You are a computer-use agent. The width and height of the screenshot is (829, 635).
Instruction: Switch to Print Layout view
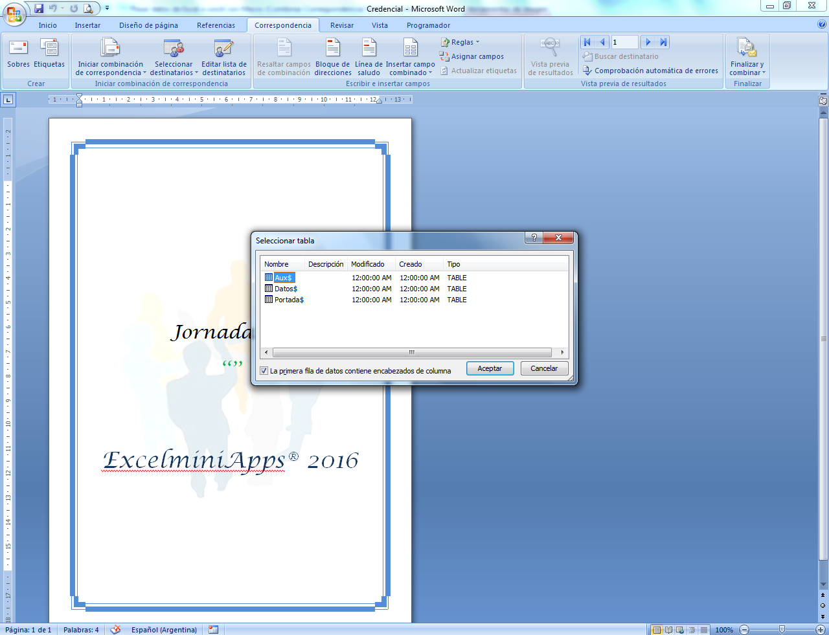[657, 630]
